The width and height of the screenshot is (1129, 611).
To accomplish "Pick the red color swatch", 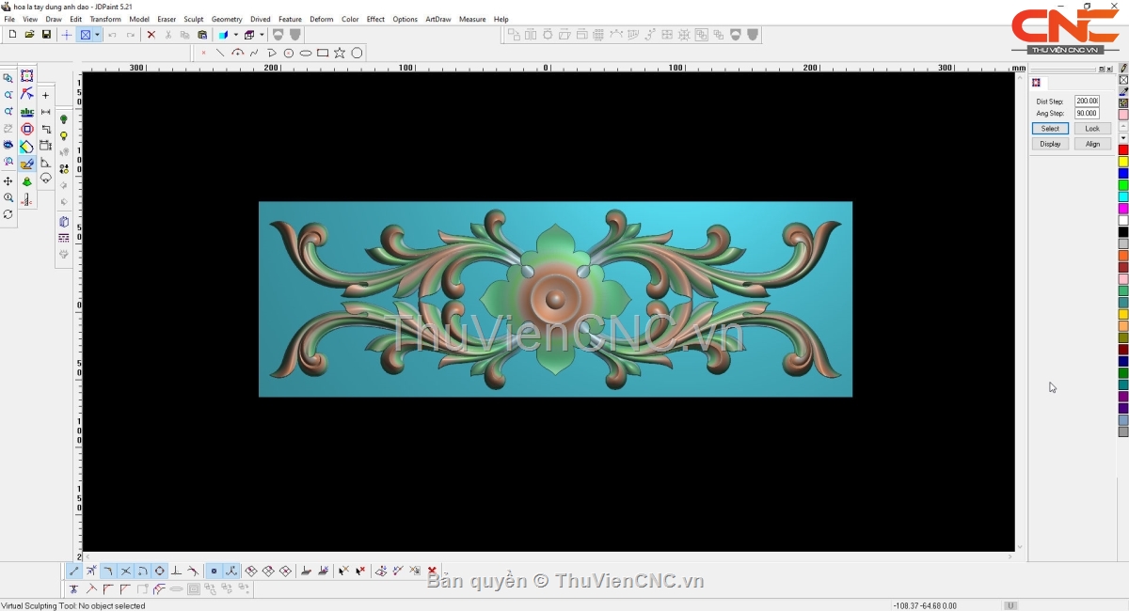I will 1123,150.
